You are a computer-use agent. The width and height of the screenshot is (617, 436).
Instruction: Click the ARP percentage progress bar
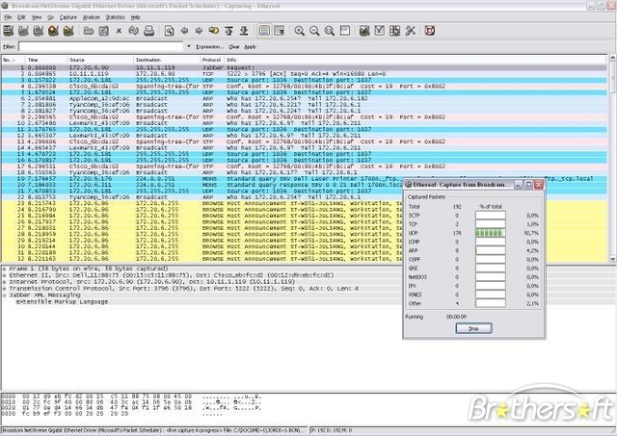[x=491, y=250]
